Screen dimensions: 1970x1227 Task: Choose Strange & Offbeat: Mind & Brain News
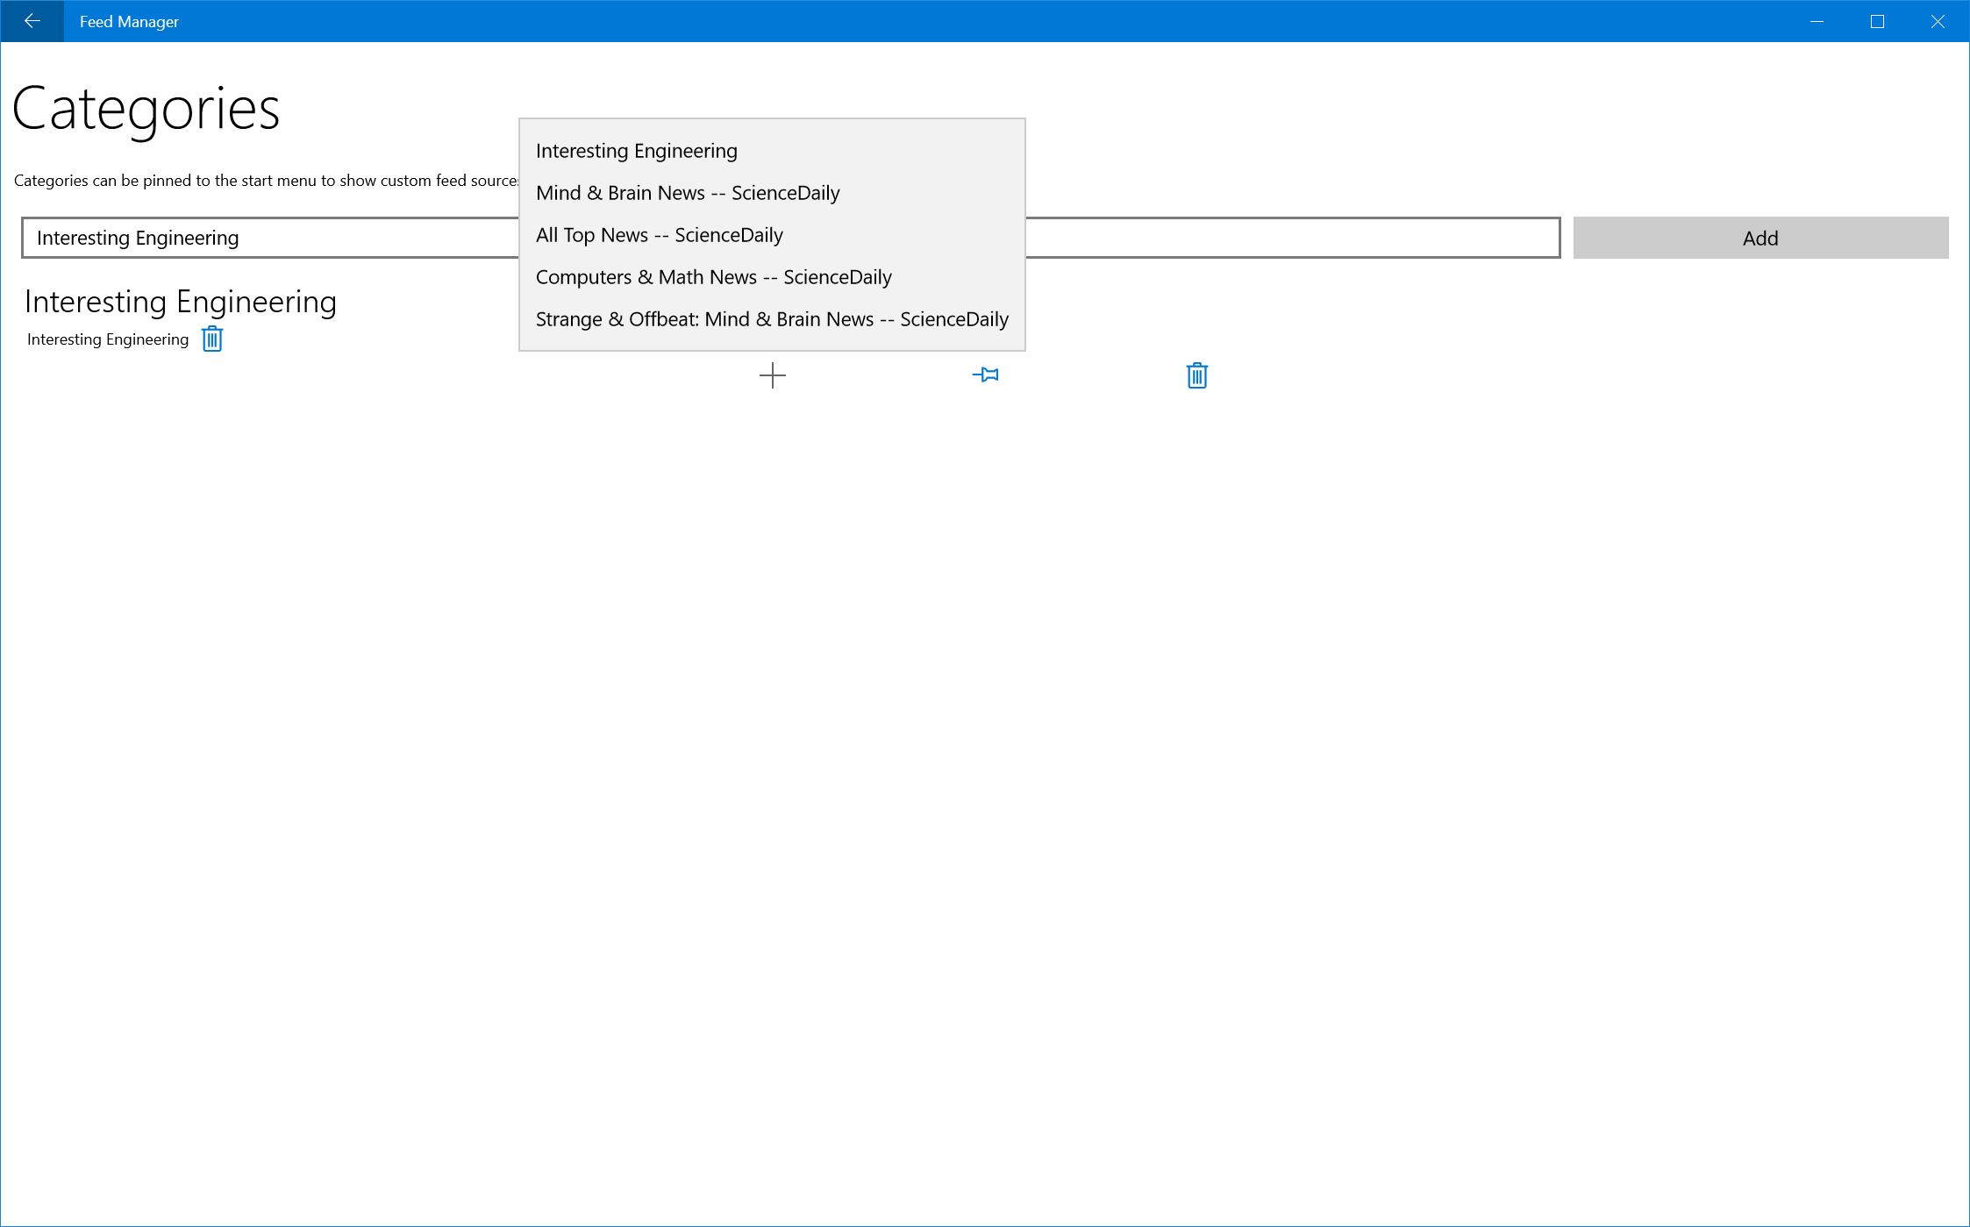(772, 319)
